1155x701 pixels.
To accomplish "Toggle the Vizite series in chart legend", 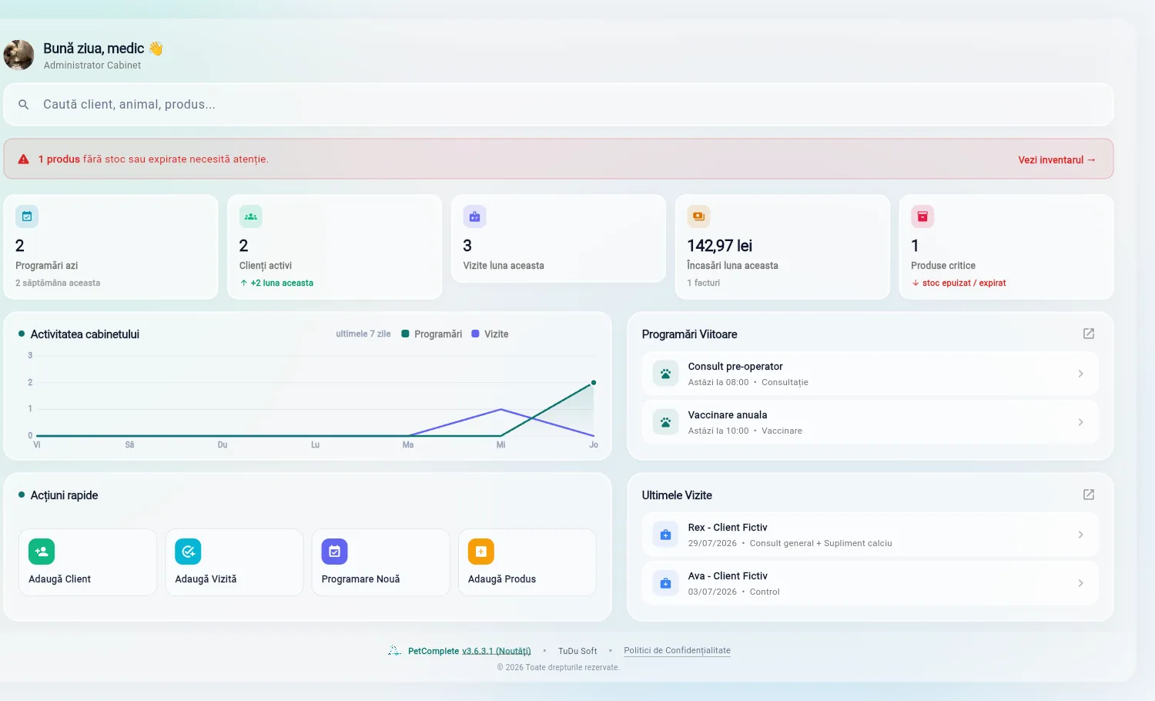I will point(490,334).
